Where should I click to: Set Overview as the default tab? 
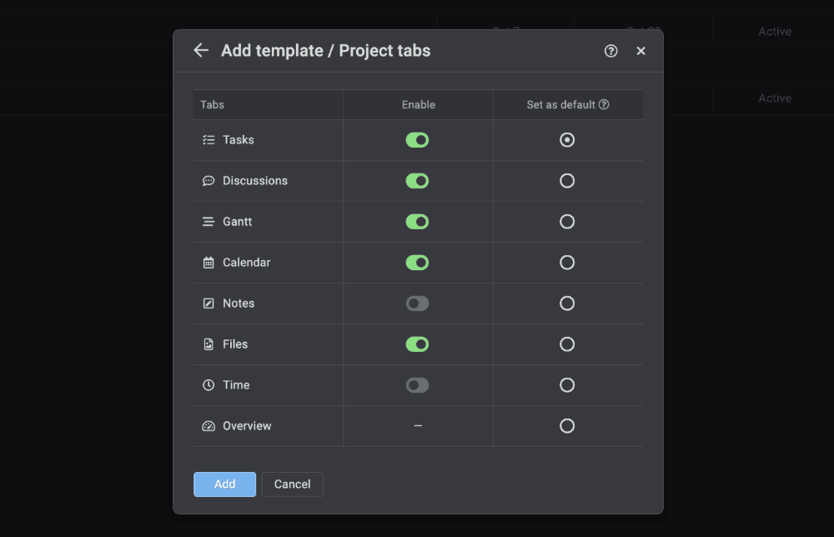point(567,426)
